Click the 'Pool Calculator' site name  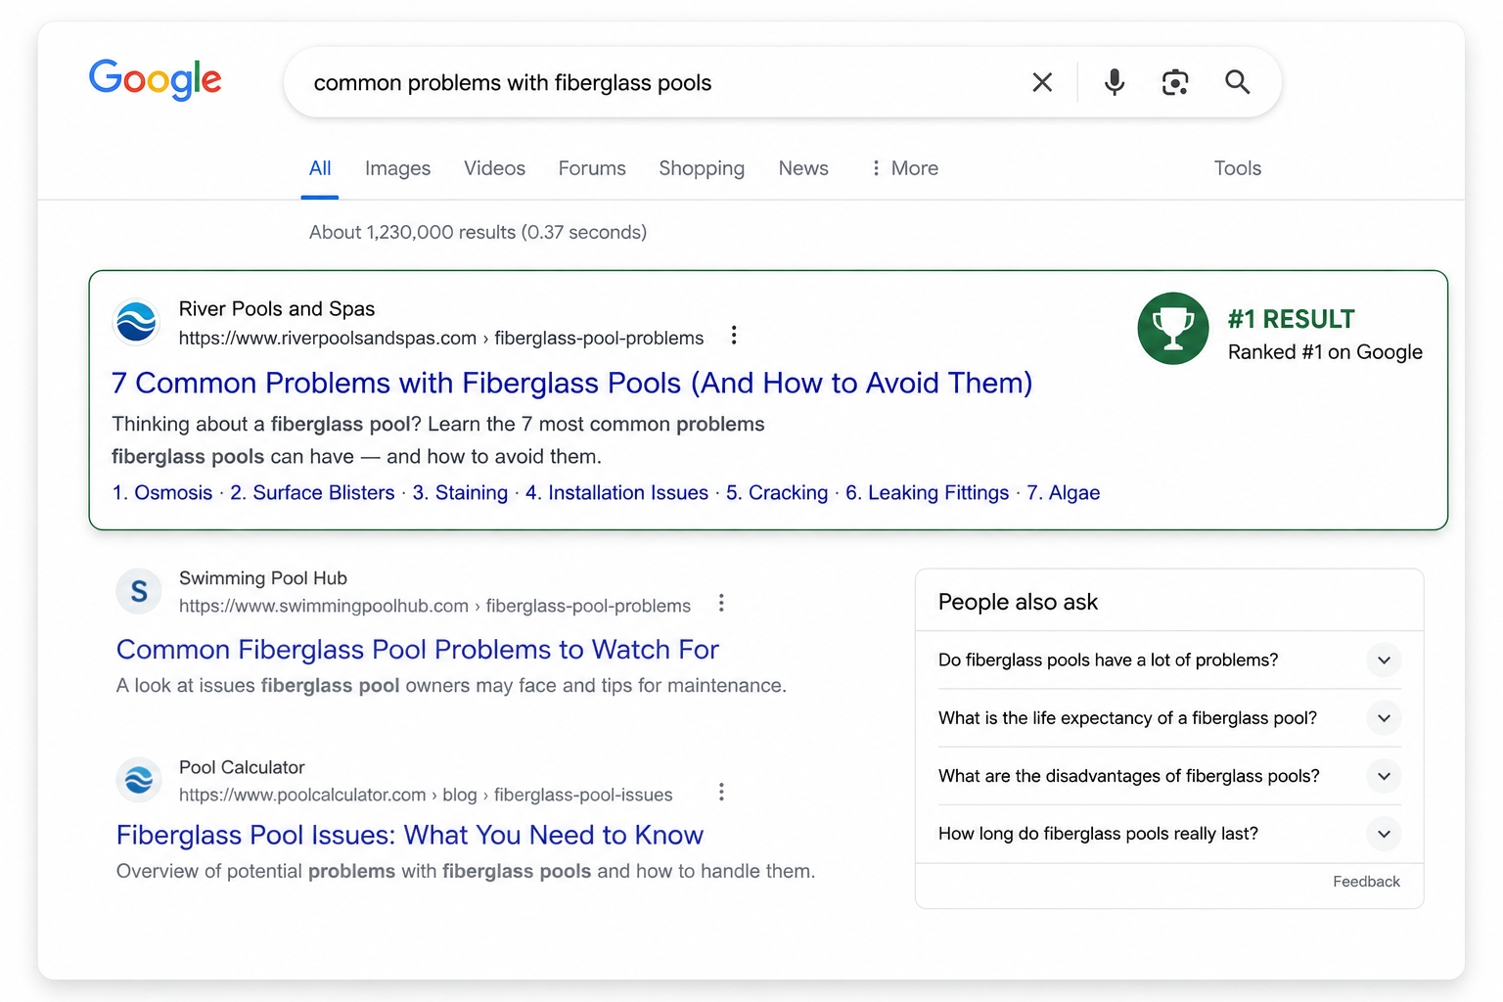[x=242, y=767]
